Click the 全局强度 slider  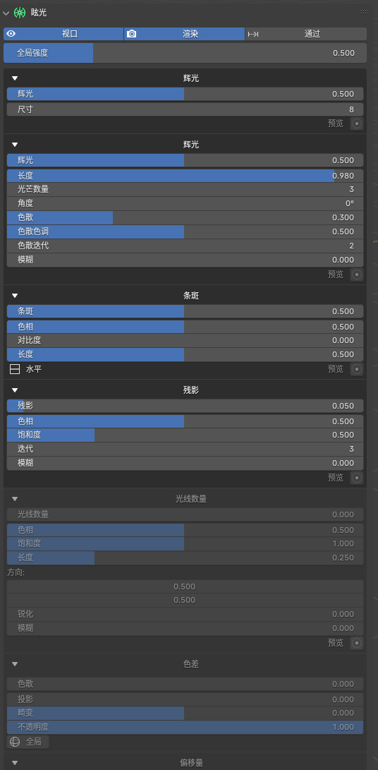click(x=185, y=53)
